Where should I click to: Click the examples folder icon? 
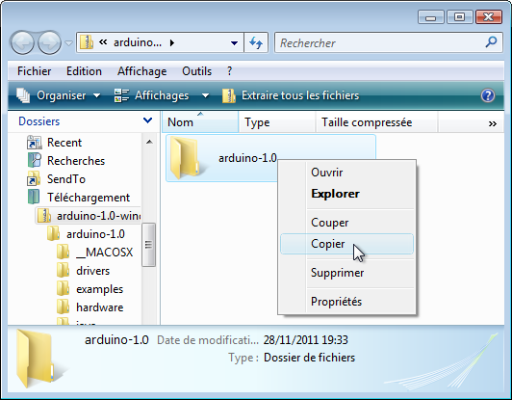click(63, 288)
